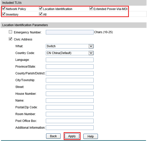147x141 pixels.
Task: Toggle the All TLVs checkbox
Action: [x=41, y=14]
